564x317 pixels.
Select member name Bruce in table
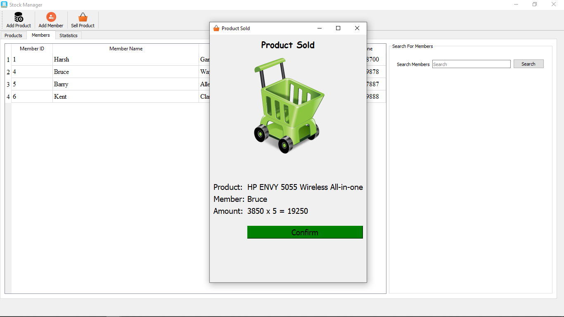[126, 72]
